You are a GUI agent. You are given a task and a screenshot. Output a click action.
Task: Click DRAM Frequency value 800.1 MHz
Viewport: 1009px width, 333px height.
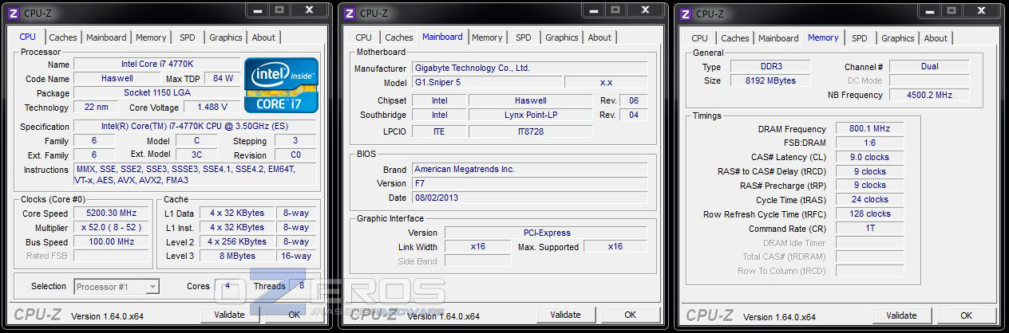click(870, 129)
